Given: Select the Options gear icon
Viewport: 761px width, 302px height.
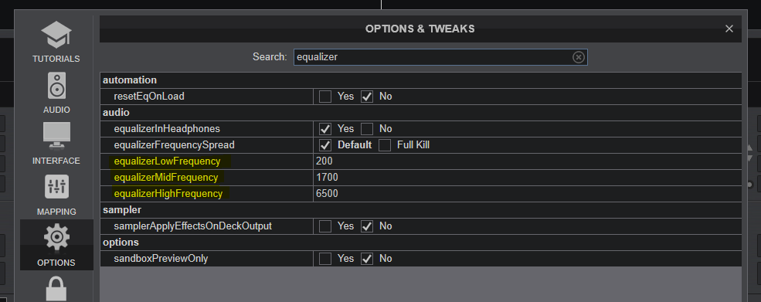Looking at the screenshot, I should coord(56,238).
